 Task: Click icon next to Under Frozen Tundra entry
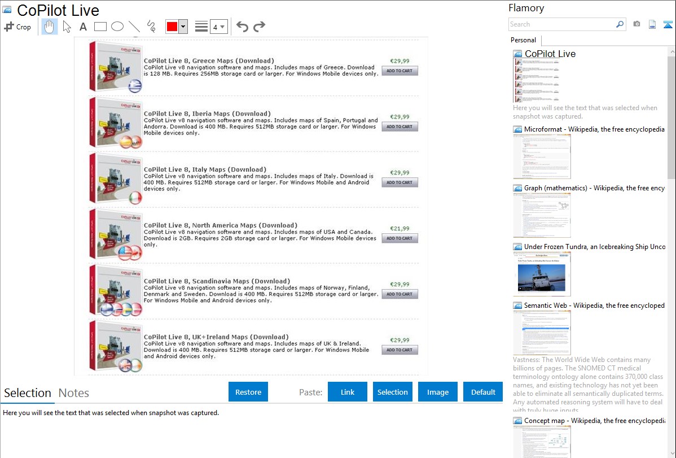point(517,247)
